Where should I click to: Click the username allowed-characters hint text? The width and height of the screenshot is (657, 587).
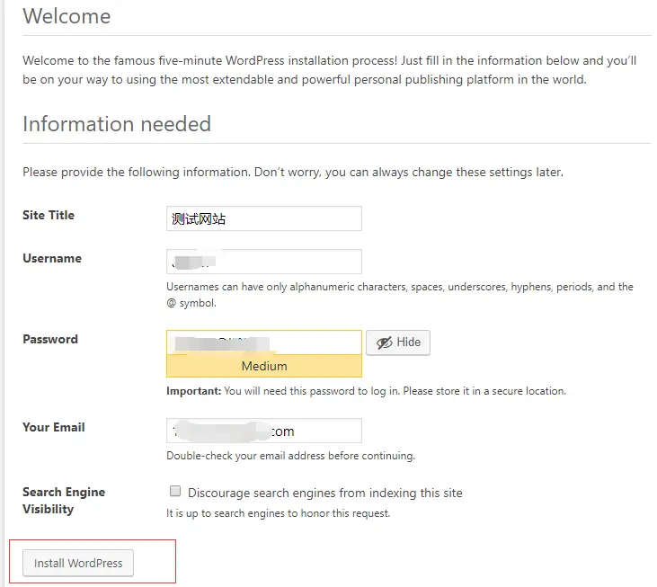400,295
